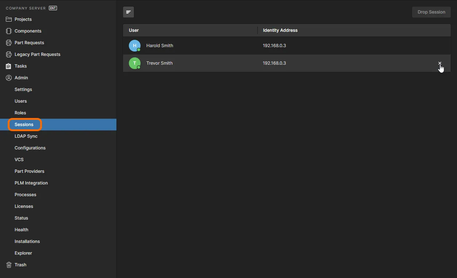The image size is (457, 278).
Task: Open the Projects section
Action: click(x=23, y=19)
